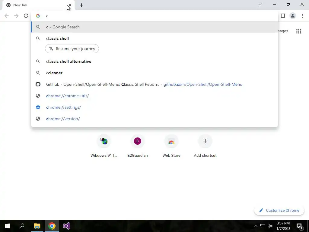Click the Images link
Viewport: 309px width, 232px height.
coord(283,31)
